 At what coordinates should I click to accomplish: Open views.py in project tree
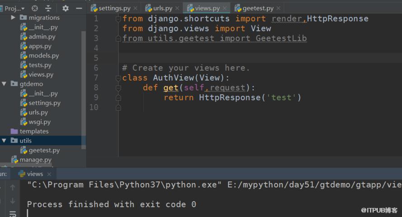tap(41, 74)
